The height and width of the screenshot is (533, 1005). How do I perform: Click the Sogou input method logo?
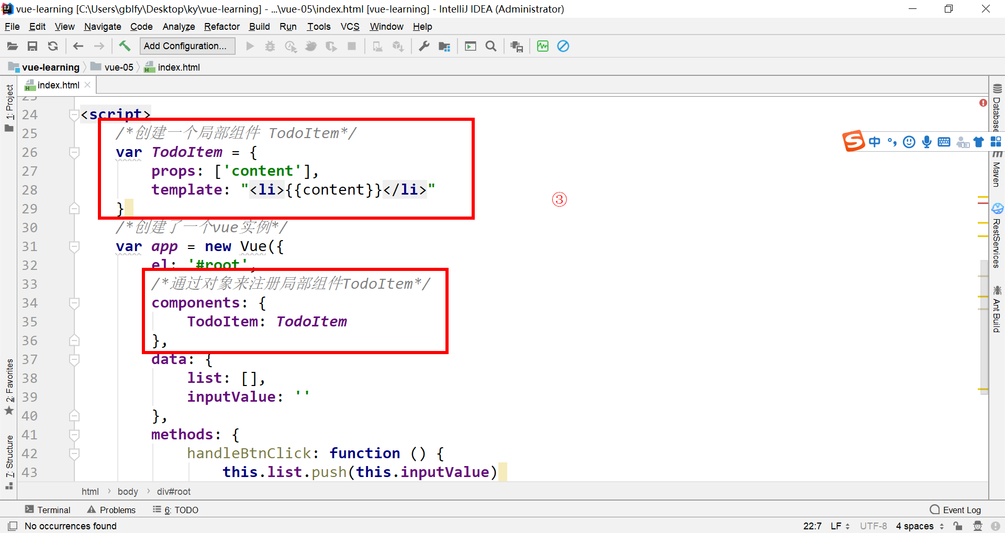click(x=853, y=141)
